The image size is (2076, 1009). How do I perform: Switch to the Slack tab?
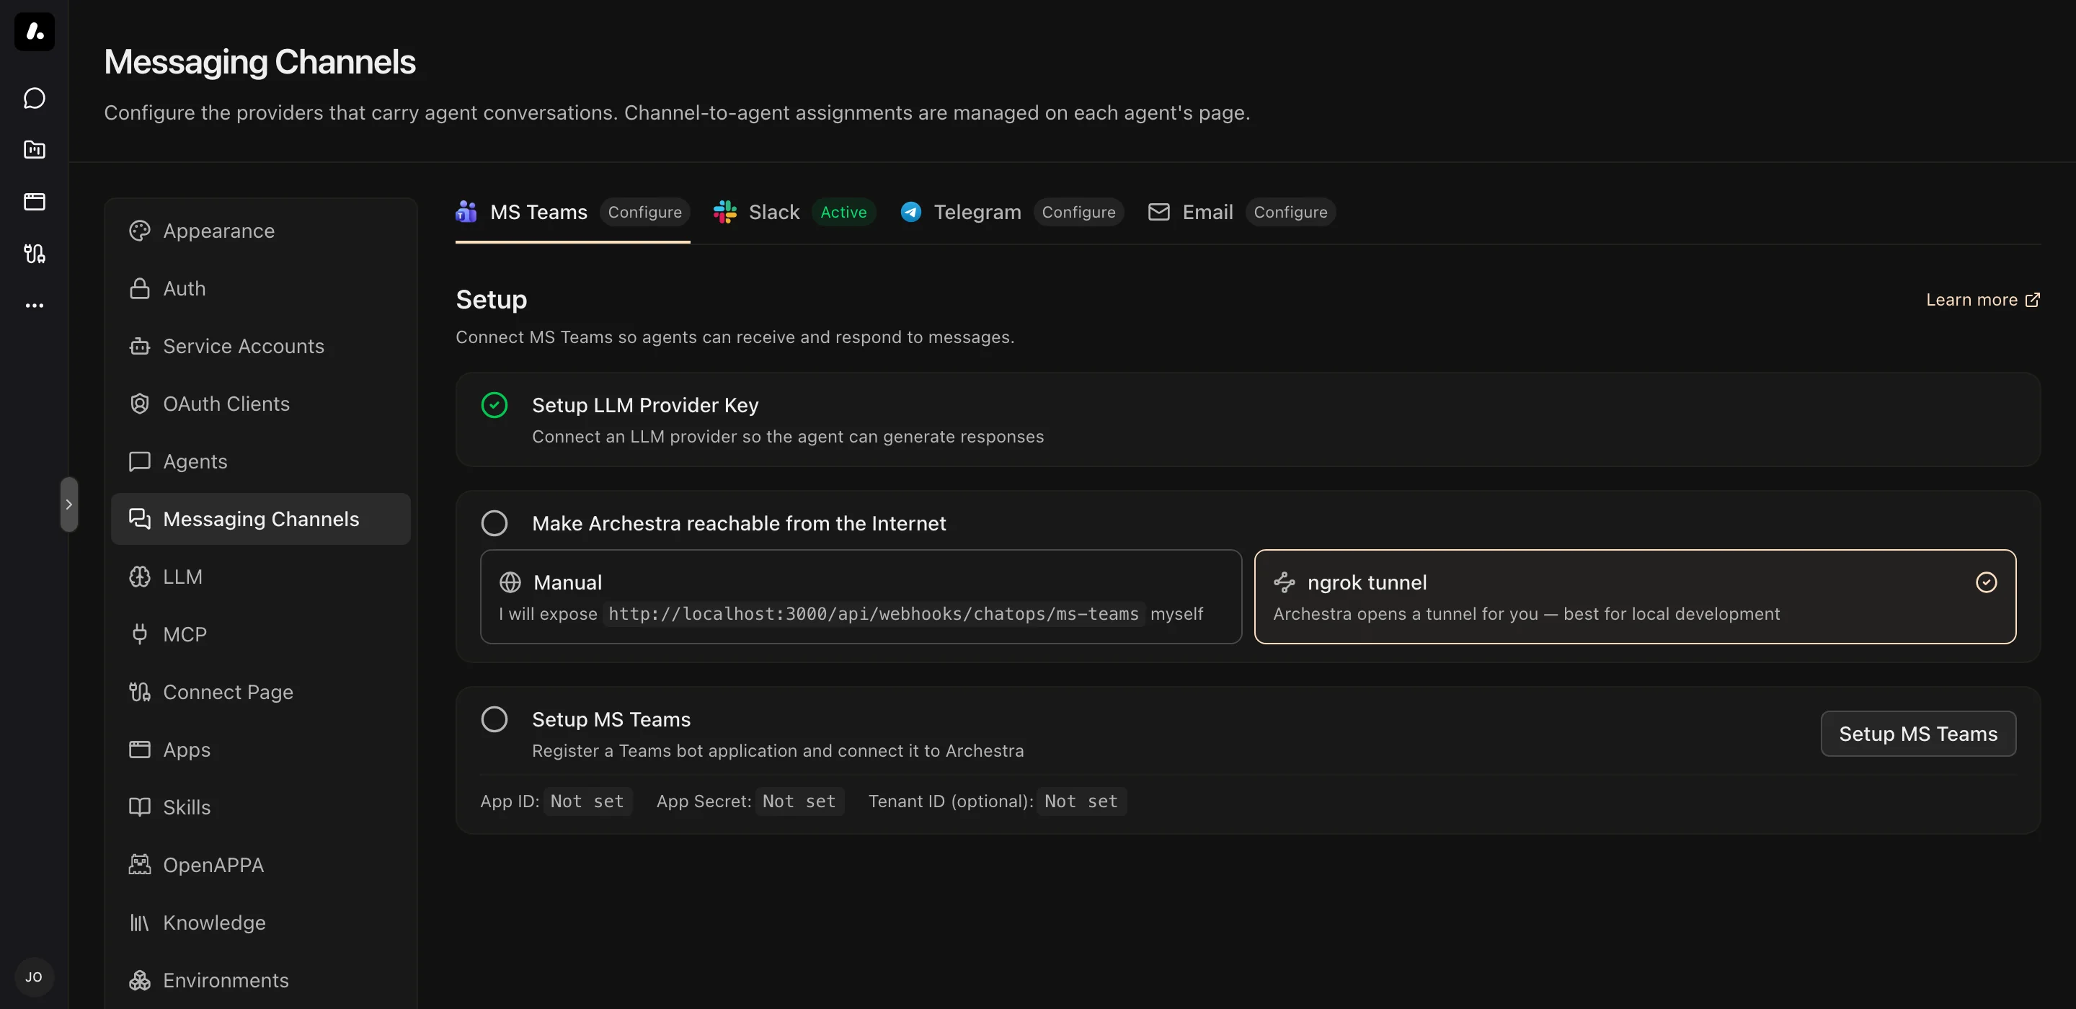pyautogui.click(x=794, y=212)
